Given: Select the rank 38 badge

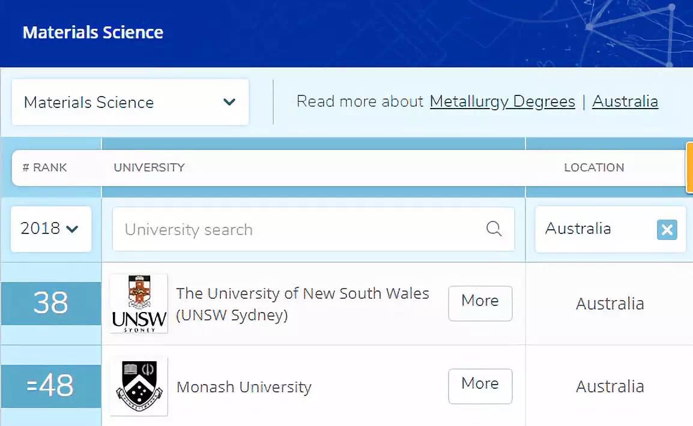Looking at the screenshot, I should 51,304.
